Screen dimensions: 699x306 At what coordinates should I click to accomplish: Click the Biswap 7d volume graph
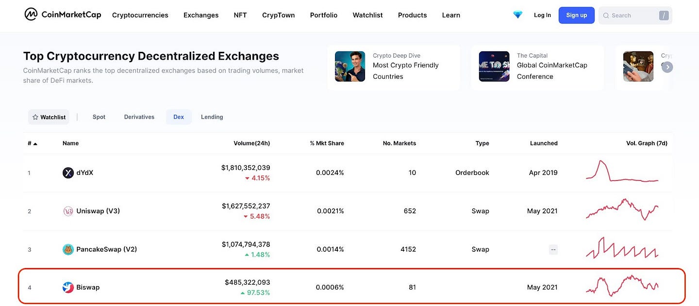pos(622,286)
